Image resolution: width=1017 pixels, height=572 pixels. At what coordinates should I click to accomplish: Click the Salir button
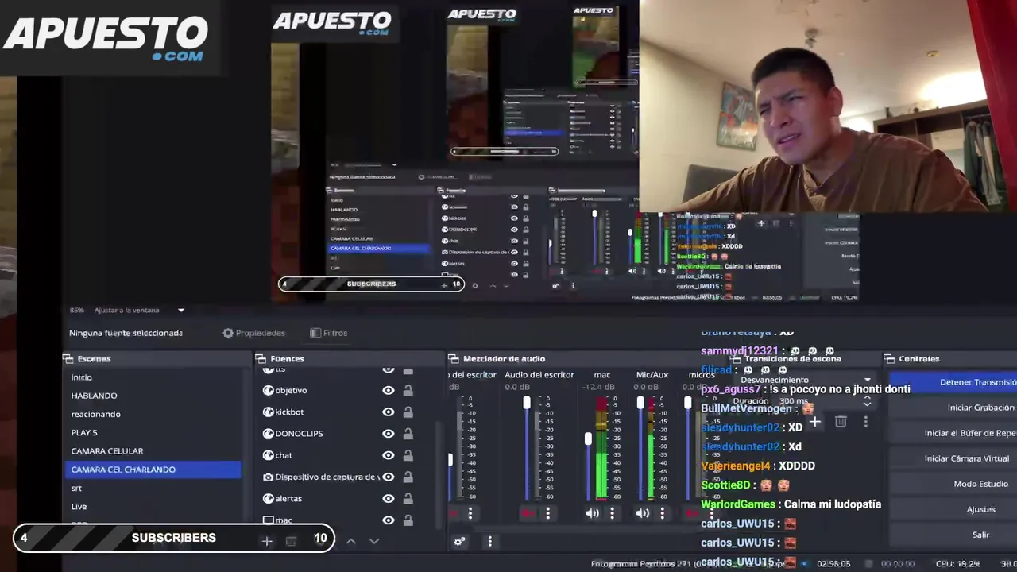(953, 535)
